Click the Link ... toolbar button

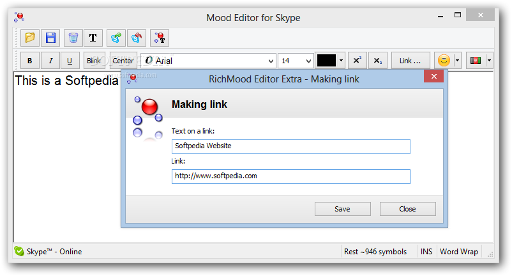(x=410, y=61)
